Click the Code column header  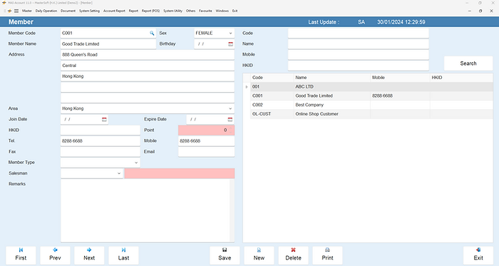click(x=272, y=78)
